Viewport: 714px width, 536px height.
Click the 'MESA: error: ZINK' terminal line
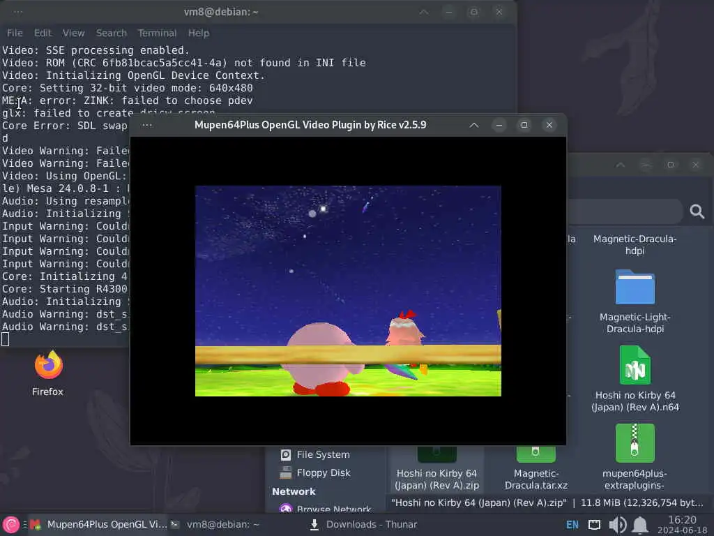(x=128, y=100)
